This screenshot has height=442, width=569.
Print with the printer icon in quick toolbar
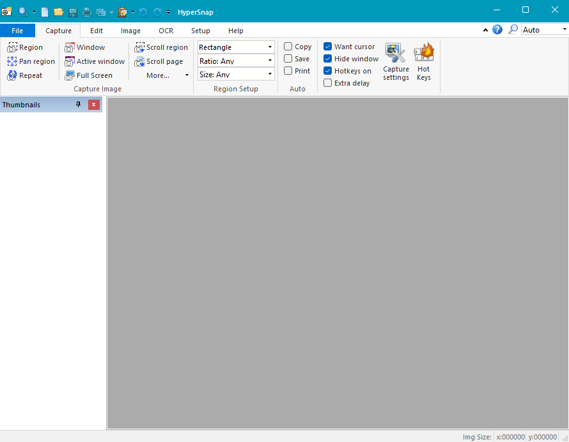pos(87,12)
